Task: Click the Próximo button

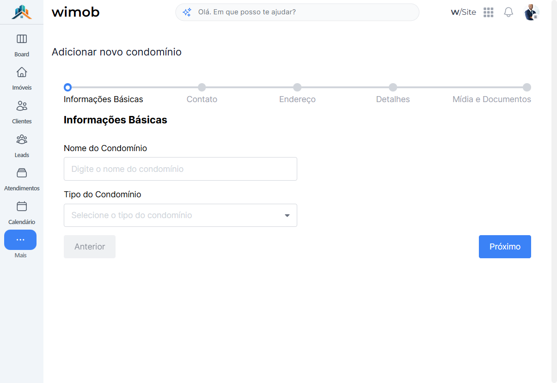Action: click(x=505, y=247)
